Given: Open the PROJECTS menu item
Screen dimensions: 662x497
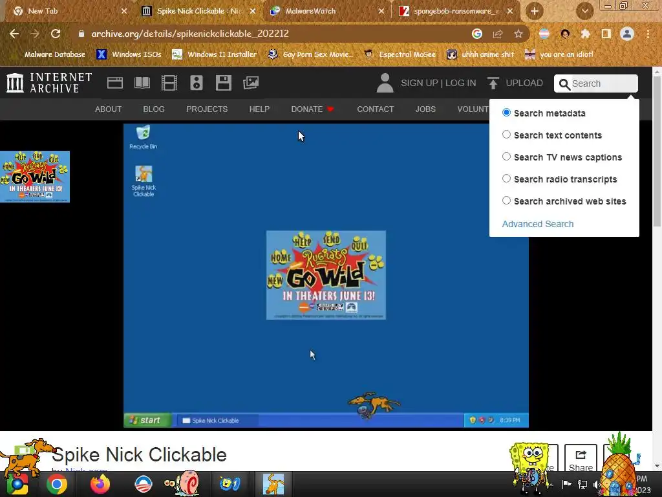Looking at the screenshot, I should pyautogui.click(x=207, y=109).
